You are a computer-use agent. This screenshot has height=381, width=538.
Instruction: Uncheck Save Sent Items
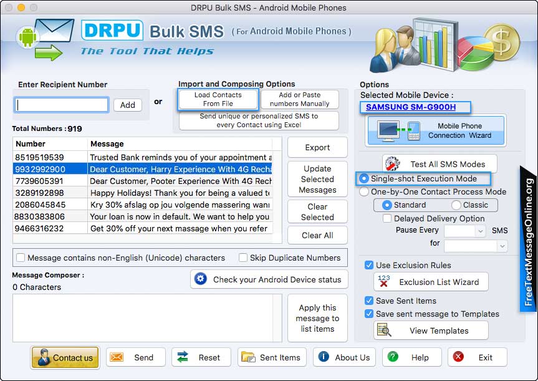[x=369, y=301]
